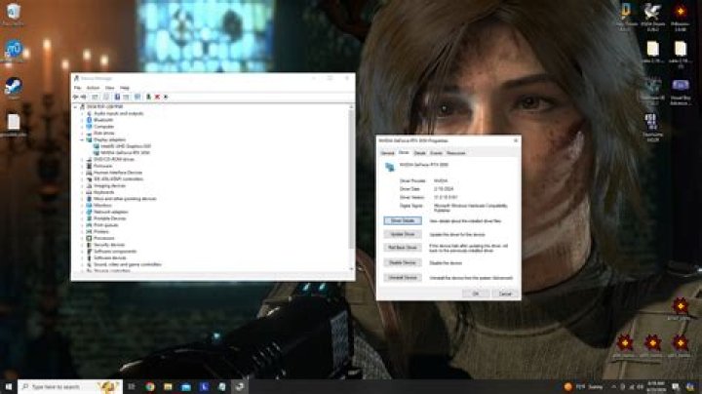
Task: Click the Task View taskbar icon
Action: (132, 386)
